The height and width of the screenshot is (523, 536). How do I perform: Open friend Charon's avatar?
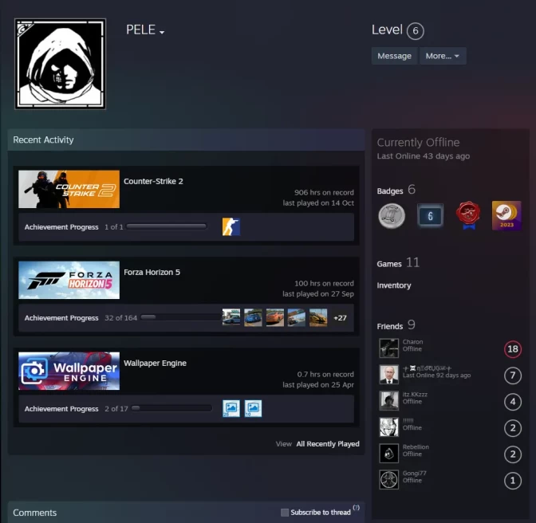click(389, 348)
